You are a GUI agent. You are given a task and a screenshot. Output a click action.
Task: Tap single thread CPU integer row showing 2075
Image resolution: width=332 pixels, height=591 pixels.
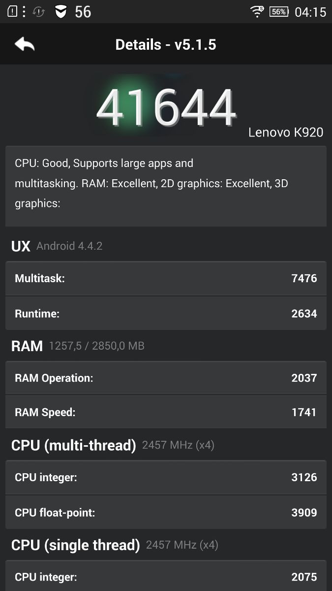pos(166,576)
